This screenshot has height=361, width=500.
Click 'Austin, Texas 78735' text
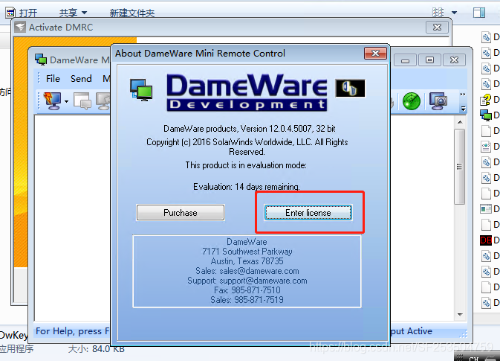click(x=247, y=261)
